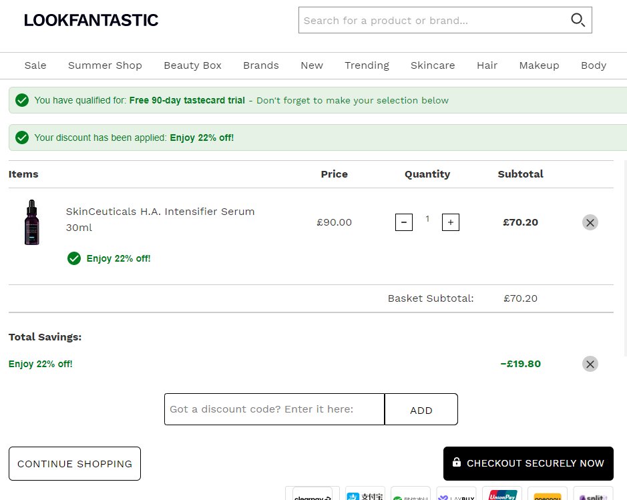Focus the product search field

click(434, 20)
